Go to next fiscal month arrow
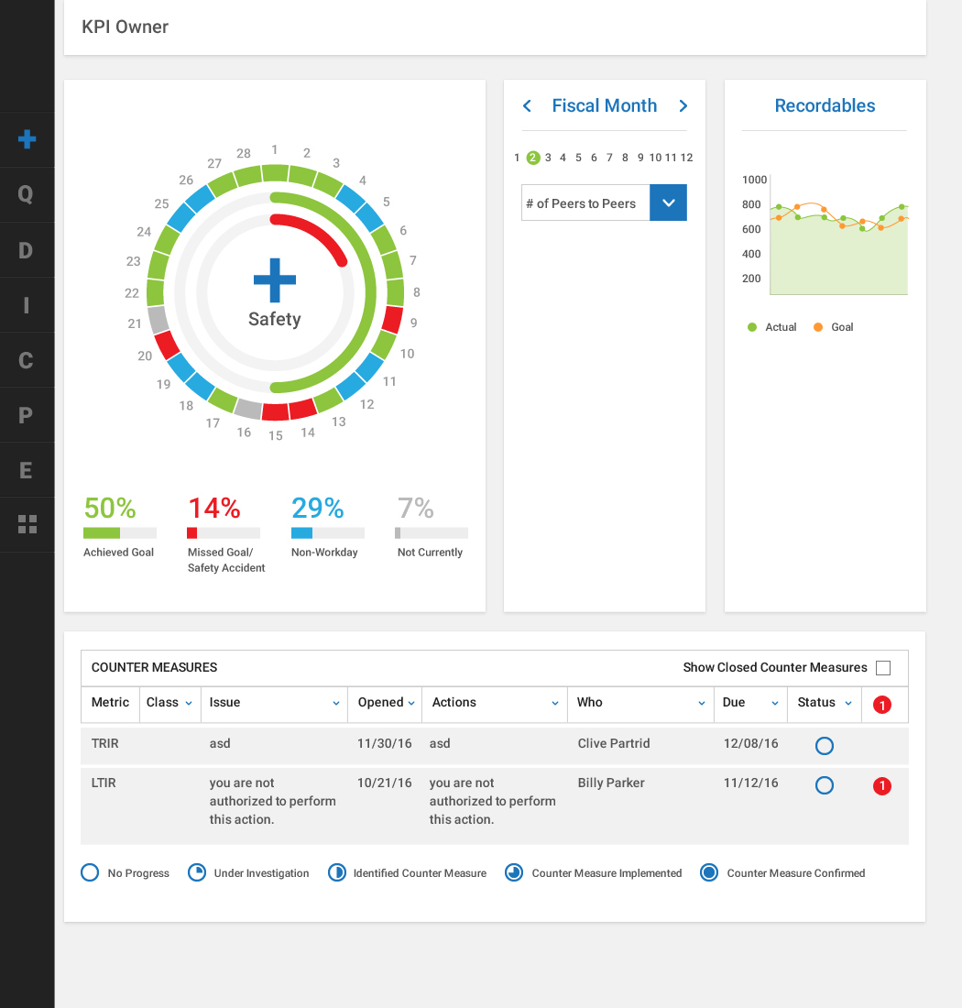Viewport: 962px width, 1008px height. coord(683,106)
